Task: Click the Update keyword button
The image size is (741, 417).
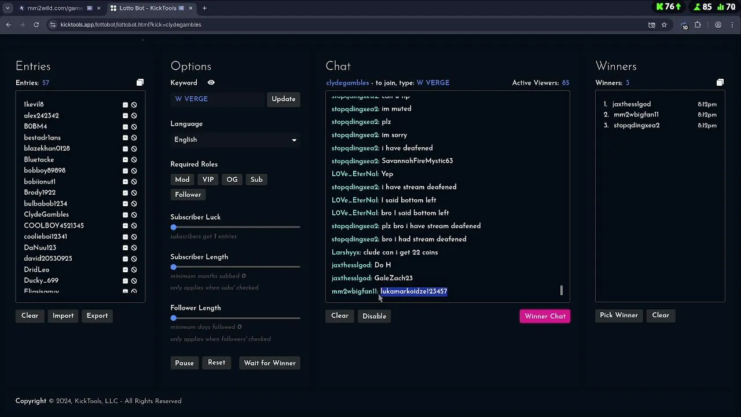Action: 284,99
